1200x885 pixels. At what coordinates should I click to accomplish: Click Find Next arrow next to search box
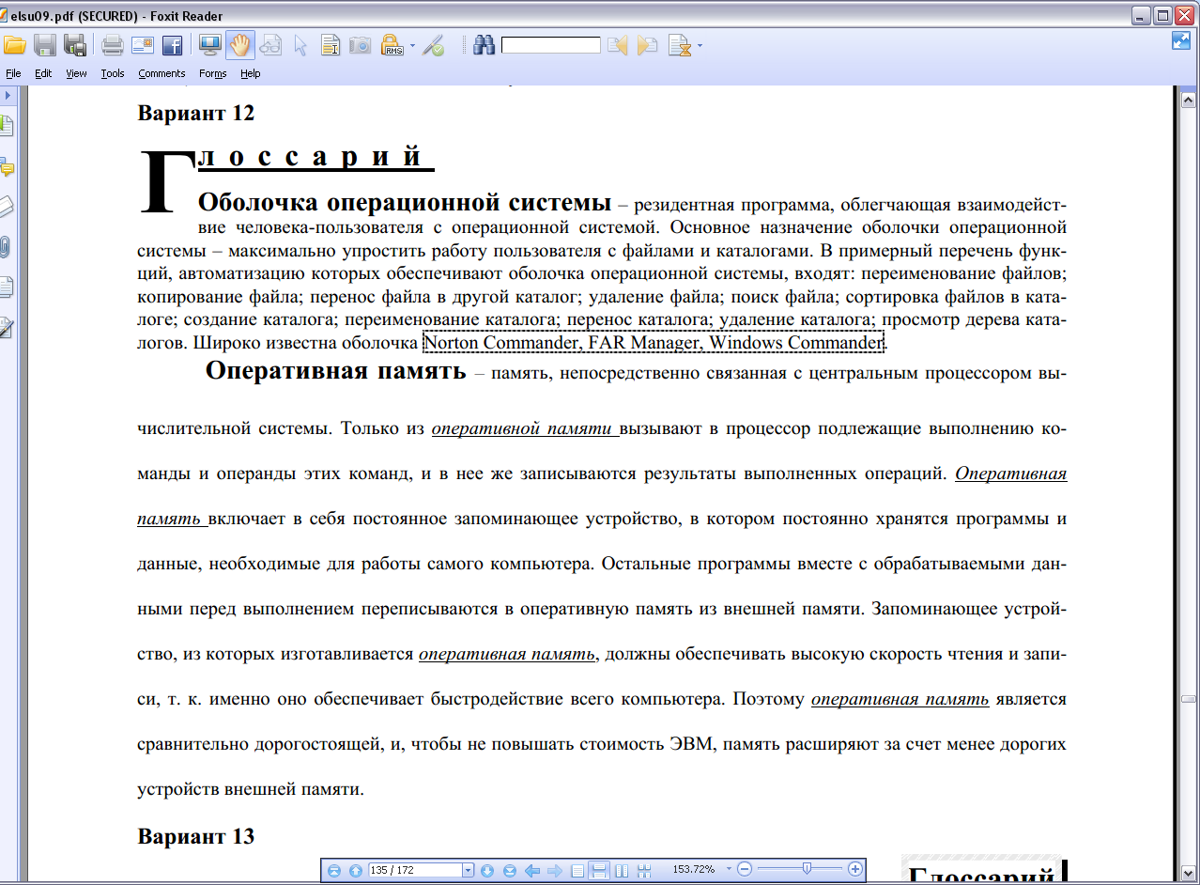click(x=647, y=44)
